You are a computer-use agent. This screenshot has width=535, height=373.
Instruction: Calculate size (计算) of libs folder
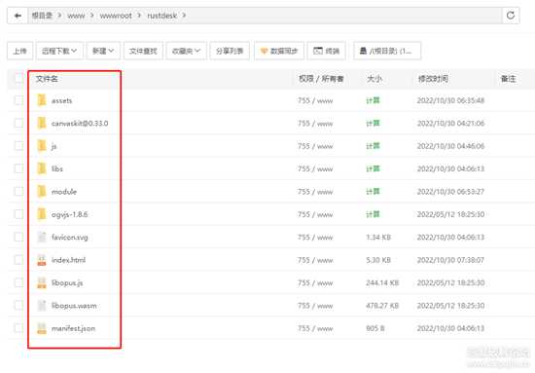pyautogui.click(x=373, y=168)
